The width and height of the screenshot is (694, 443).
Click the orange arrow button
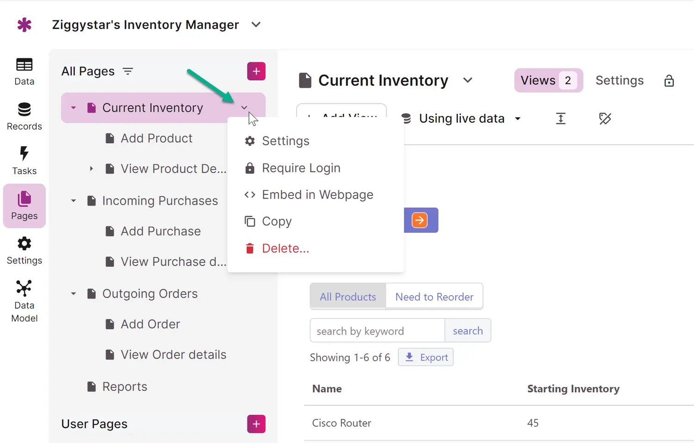pos(420,220)
